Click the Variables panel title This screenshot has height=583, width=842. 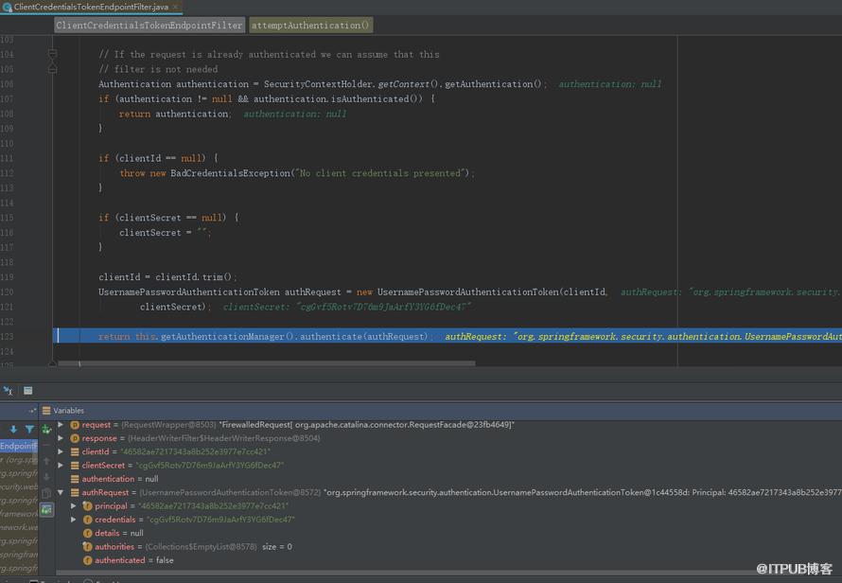click(x=69, y=411)
